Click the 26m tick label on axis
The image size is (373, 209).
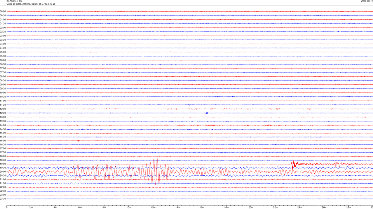[x=324, y=207]
